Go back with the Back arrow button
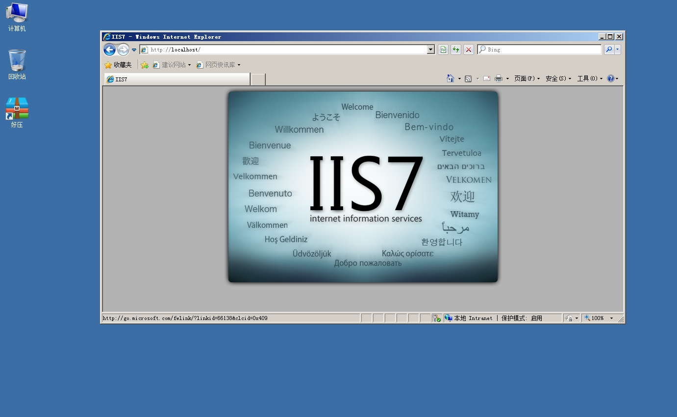 point(109,49)
